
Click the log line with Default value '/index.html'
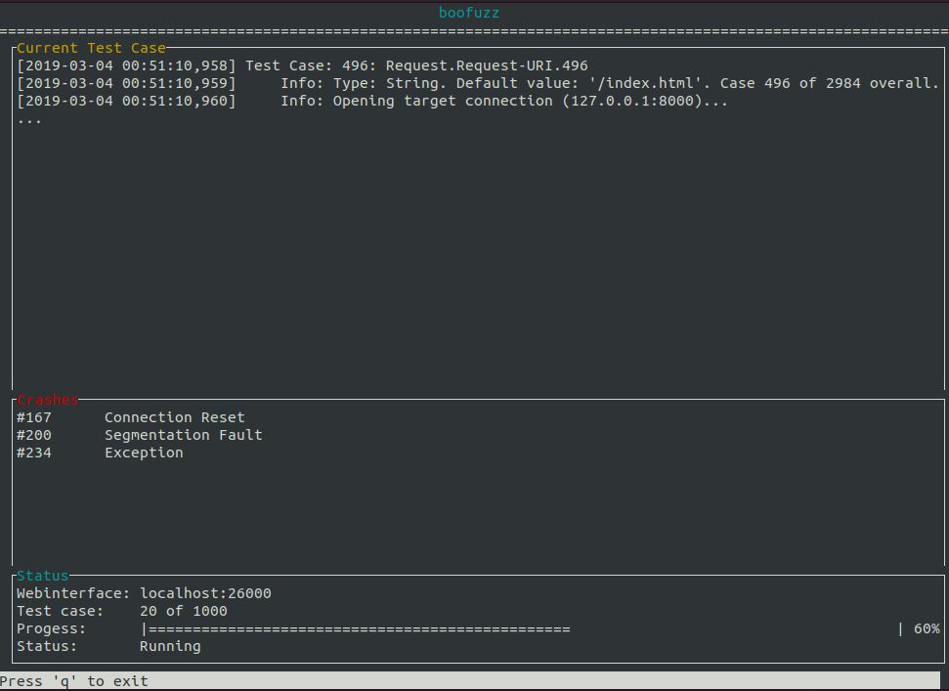point(478,83)
